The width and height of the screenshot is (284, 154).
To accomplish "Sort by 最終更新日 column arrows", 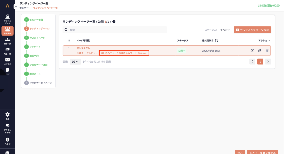I will [216, 41].
